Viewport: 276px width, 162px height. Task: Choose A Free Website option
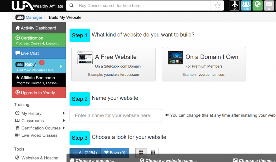(x=113, y=64)
